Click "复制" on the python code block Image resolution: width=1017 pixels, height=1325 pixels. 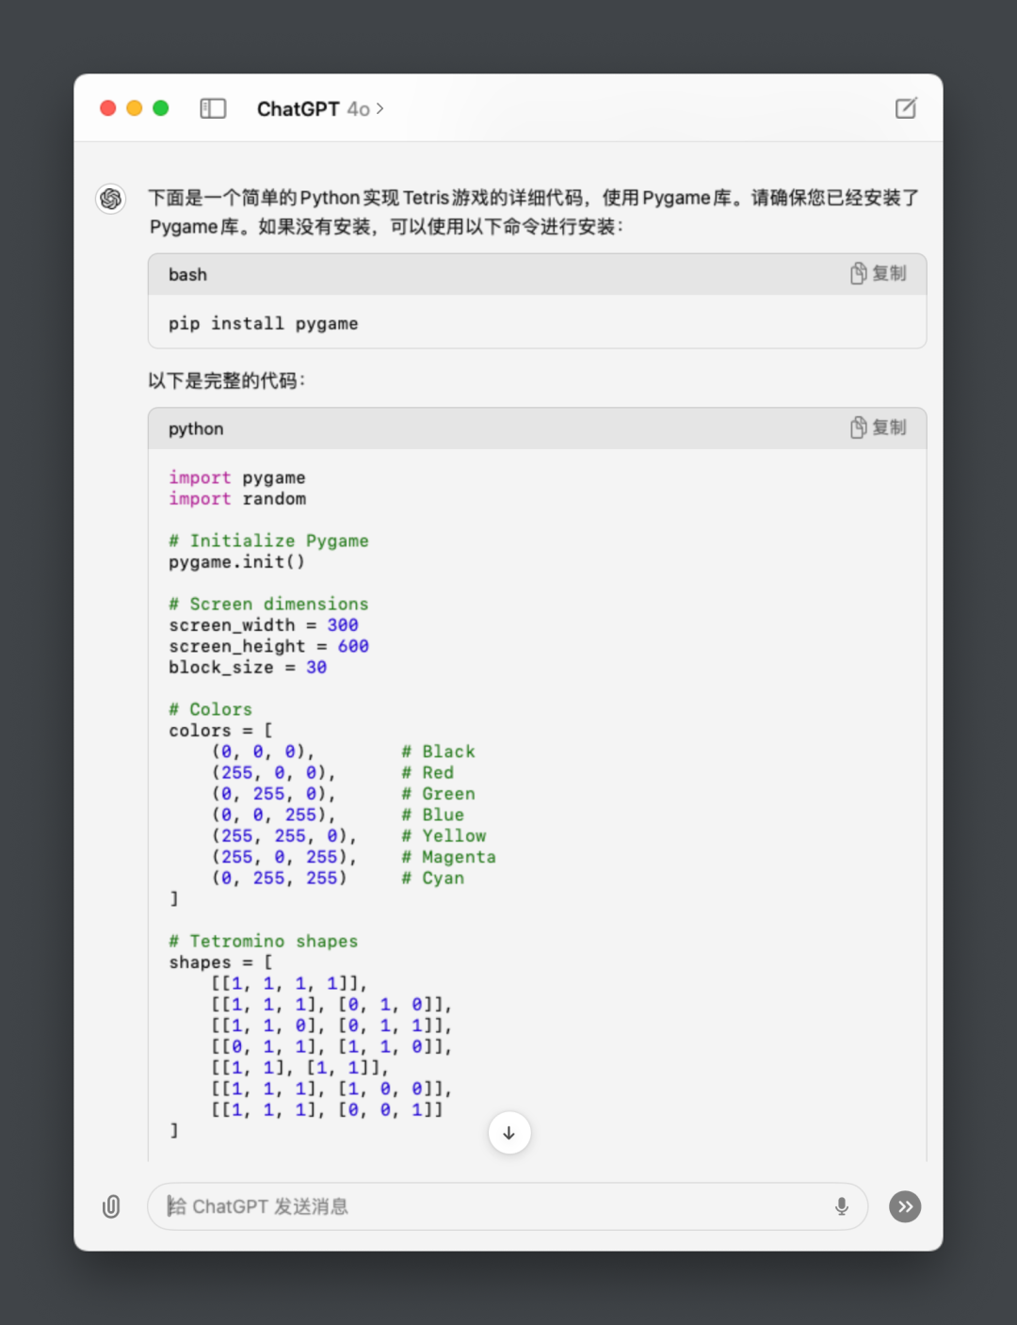(x=891, y=427)
